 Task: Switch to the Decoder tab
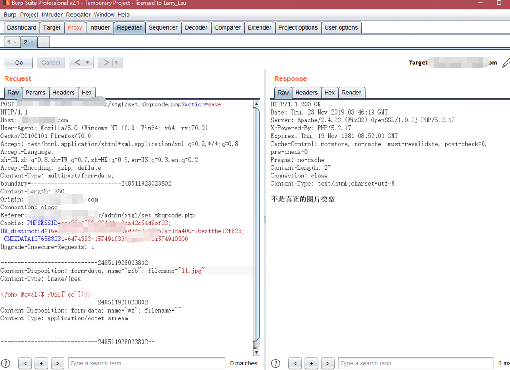pos(196,28)
